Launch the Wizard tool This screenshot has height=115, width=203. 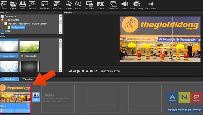tap(32, 5)
